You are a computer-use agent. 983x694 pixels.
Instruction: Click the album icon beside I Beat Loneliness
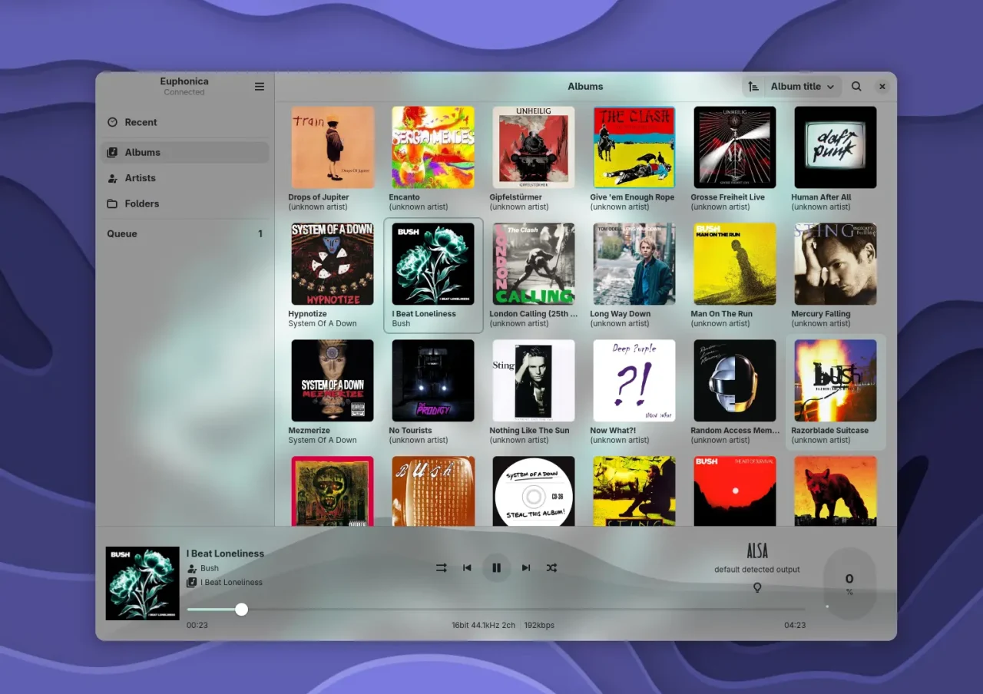click(x=190, y=582)
